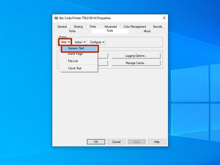Click the printer icon in the title bar
Screen dimensions: 220x165
point(56,18)
